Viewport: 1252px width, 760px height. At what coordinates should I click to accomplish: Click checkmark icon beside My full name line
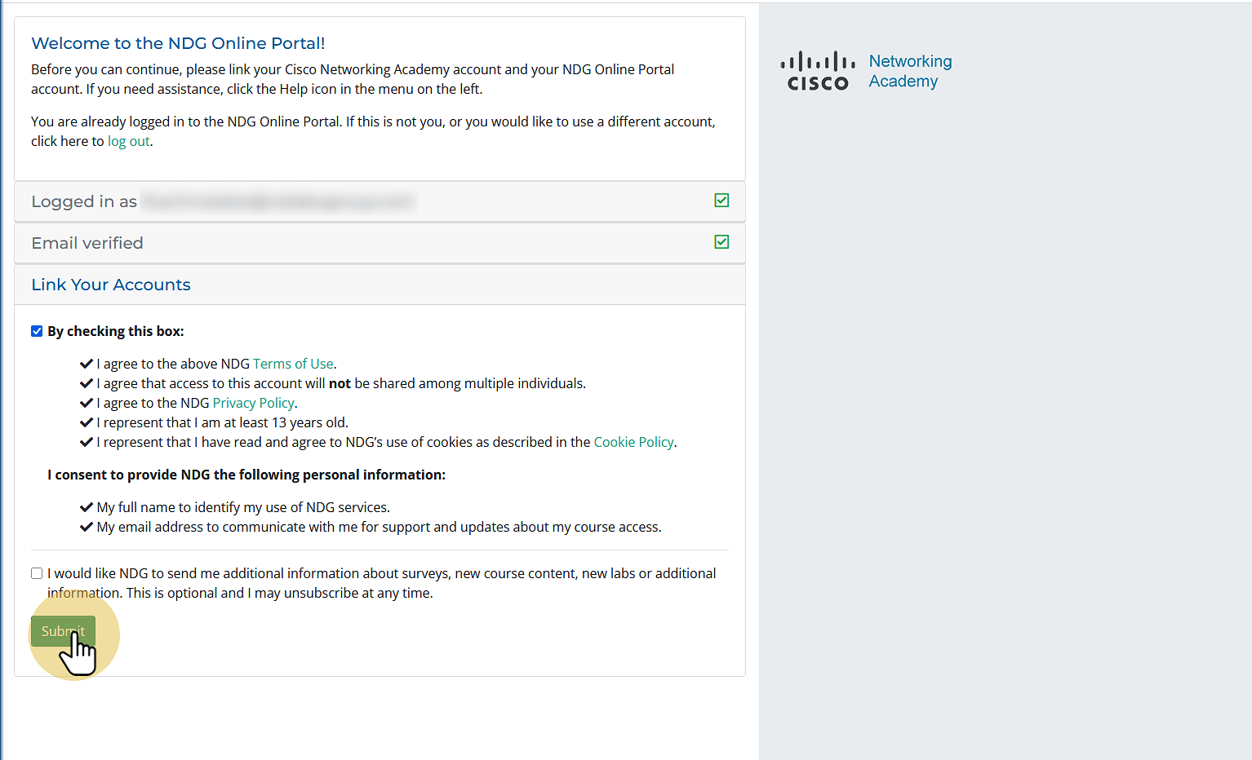tap(87, 507)
